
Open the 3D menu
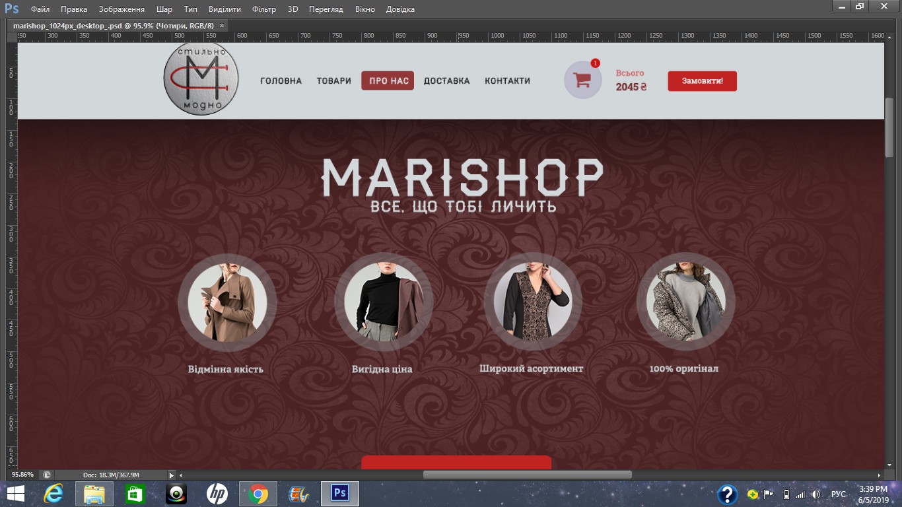[x=293, y=9]
